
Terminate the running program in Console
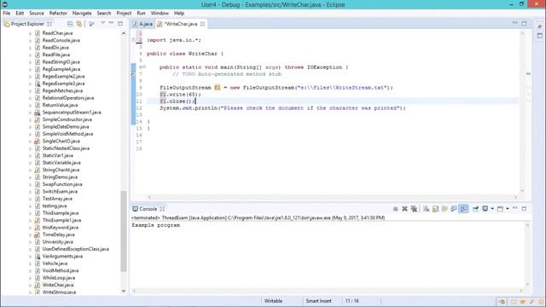(395, 209)
